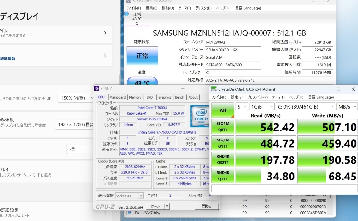This screenshot has height=221, width=358.
Task: Click the シリアルナンバー field S3UANE0K301162
Action: pos(233,50)
